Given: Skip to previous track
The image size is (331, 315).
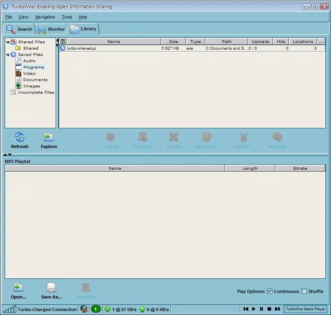Looking at the screenshot, I should pyautogui.click(x=246, y=309).
